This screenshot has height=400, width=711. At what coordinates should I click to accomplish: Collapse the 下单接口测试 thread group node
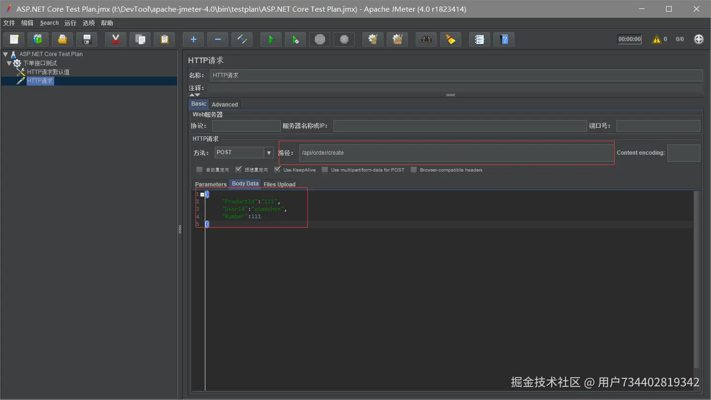(x=9, y=63)
